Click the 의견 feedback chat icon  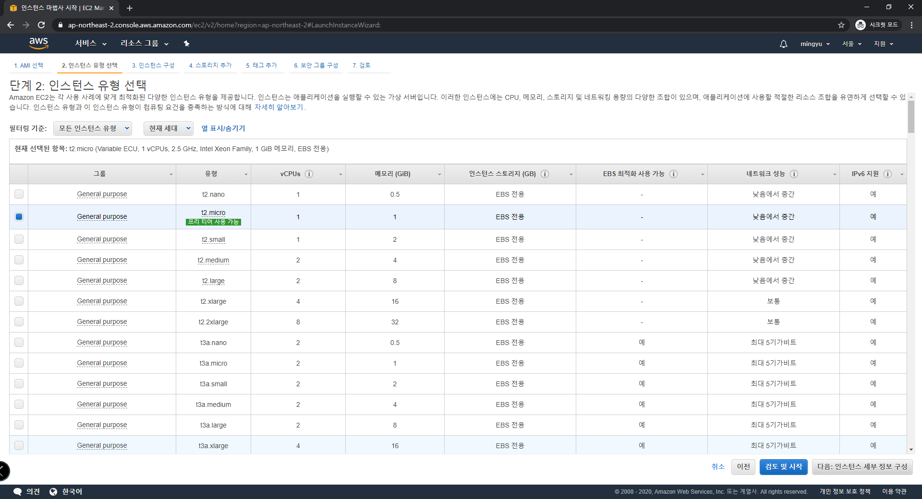coord(18,491)
